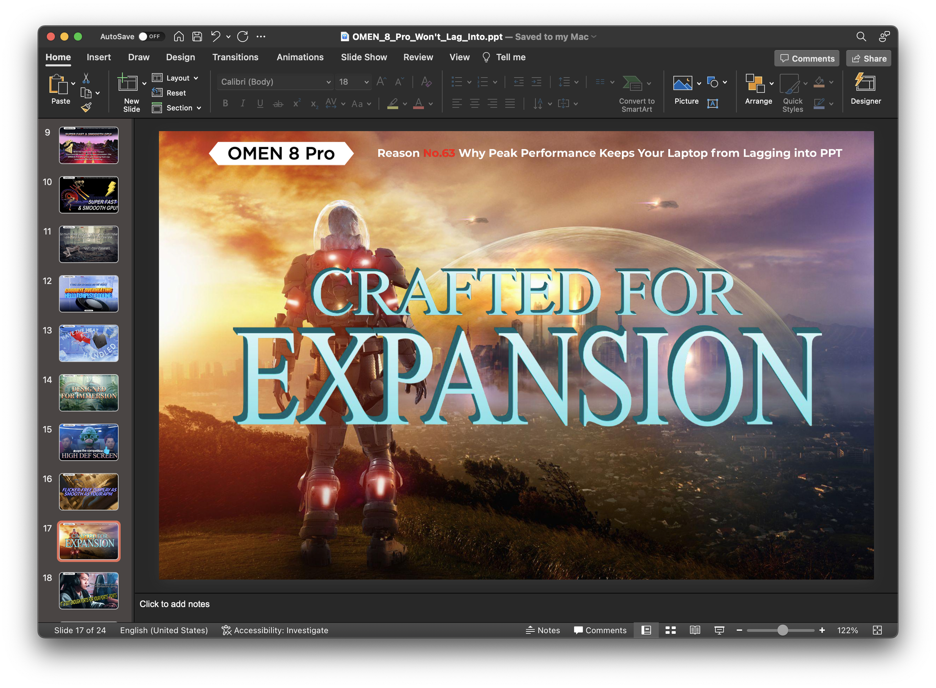Viewport: 936px width, 688px height.
Task: Click the Decrease Indent icon
Action: click(x=519, y=82)
